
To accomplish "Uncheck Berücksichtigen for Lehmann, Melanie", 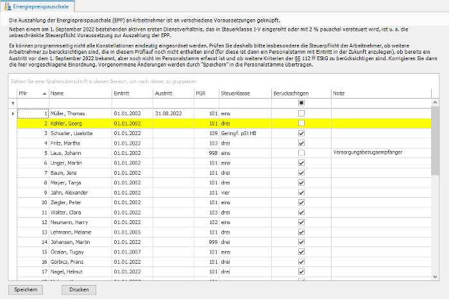I will pos(301,232).
